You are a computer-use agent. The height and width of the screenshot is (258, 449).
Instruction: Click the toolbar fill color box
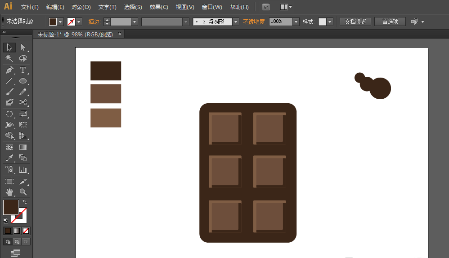click(11, 207)
